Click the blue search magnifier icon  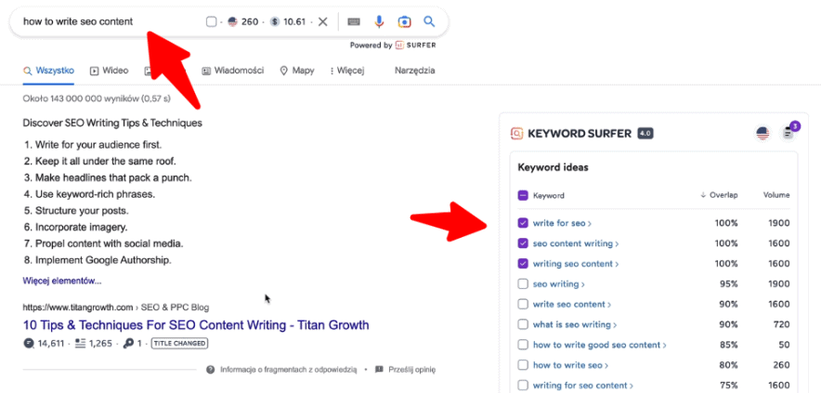429,21
